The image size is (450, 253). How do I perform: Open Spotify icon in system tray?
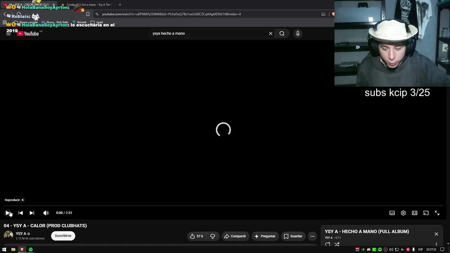click(x=380, y=249)
